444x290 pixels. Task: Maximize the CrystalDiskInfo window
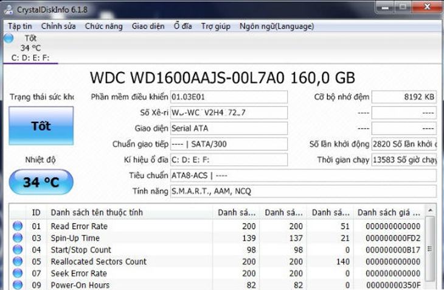click(x=403, y=7)
